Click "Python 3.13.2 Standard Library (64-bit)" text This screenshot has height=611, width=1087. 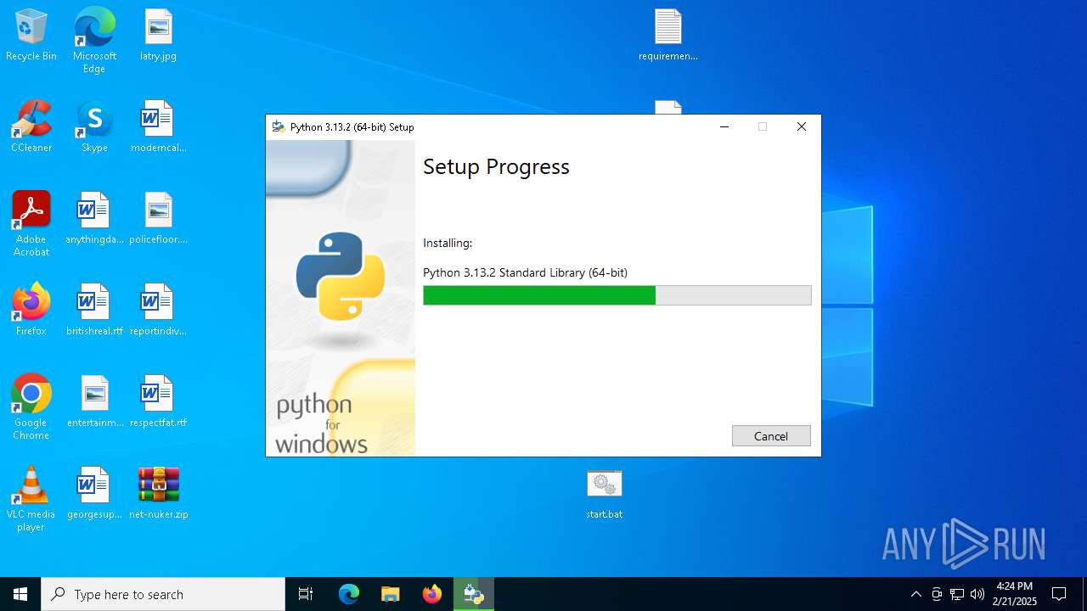point(525,272)
